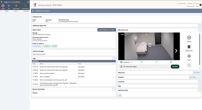Image resolution: width=202 pixels, height=110 pixels.
Task: Click the camera panel vertical scrollbar
Action: pos(200,49)
